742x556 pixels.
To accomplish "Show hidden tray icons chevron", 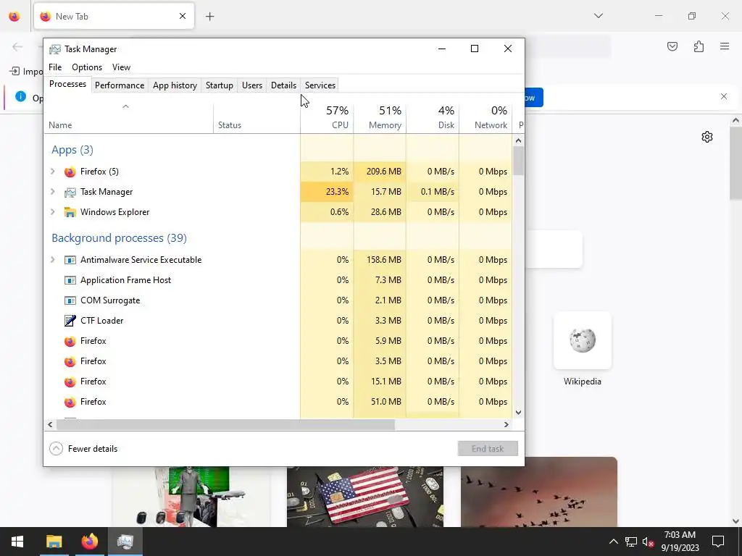I will click(x=613, y=542).
